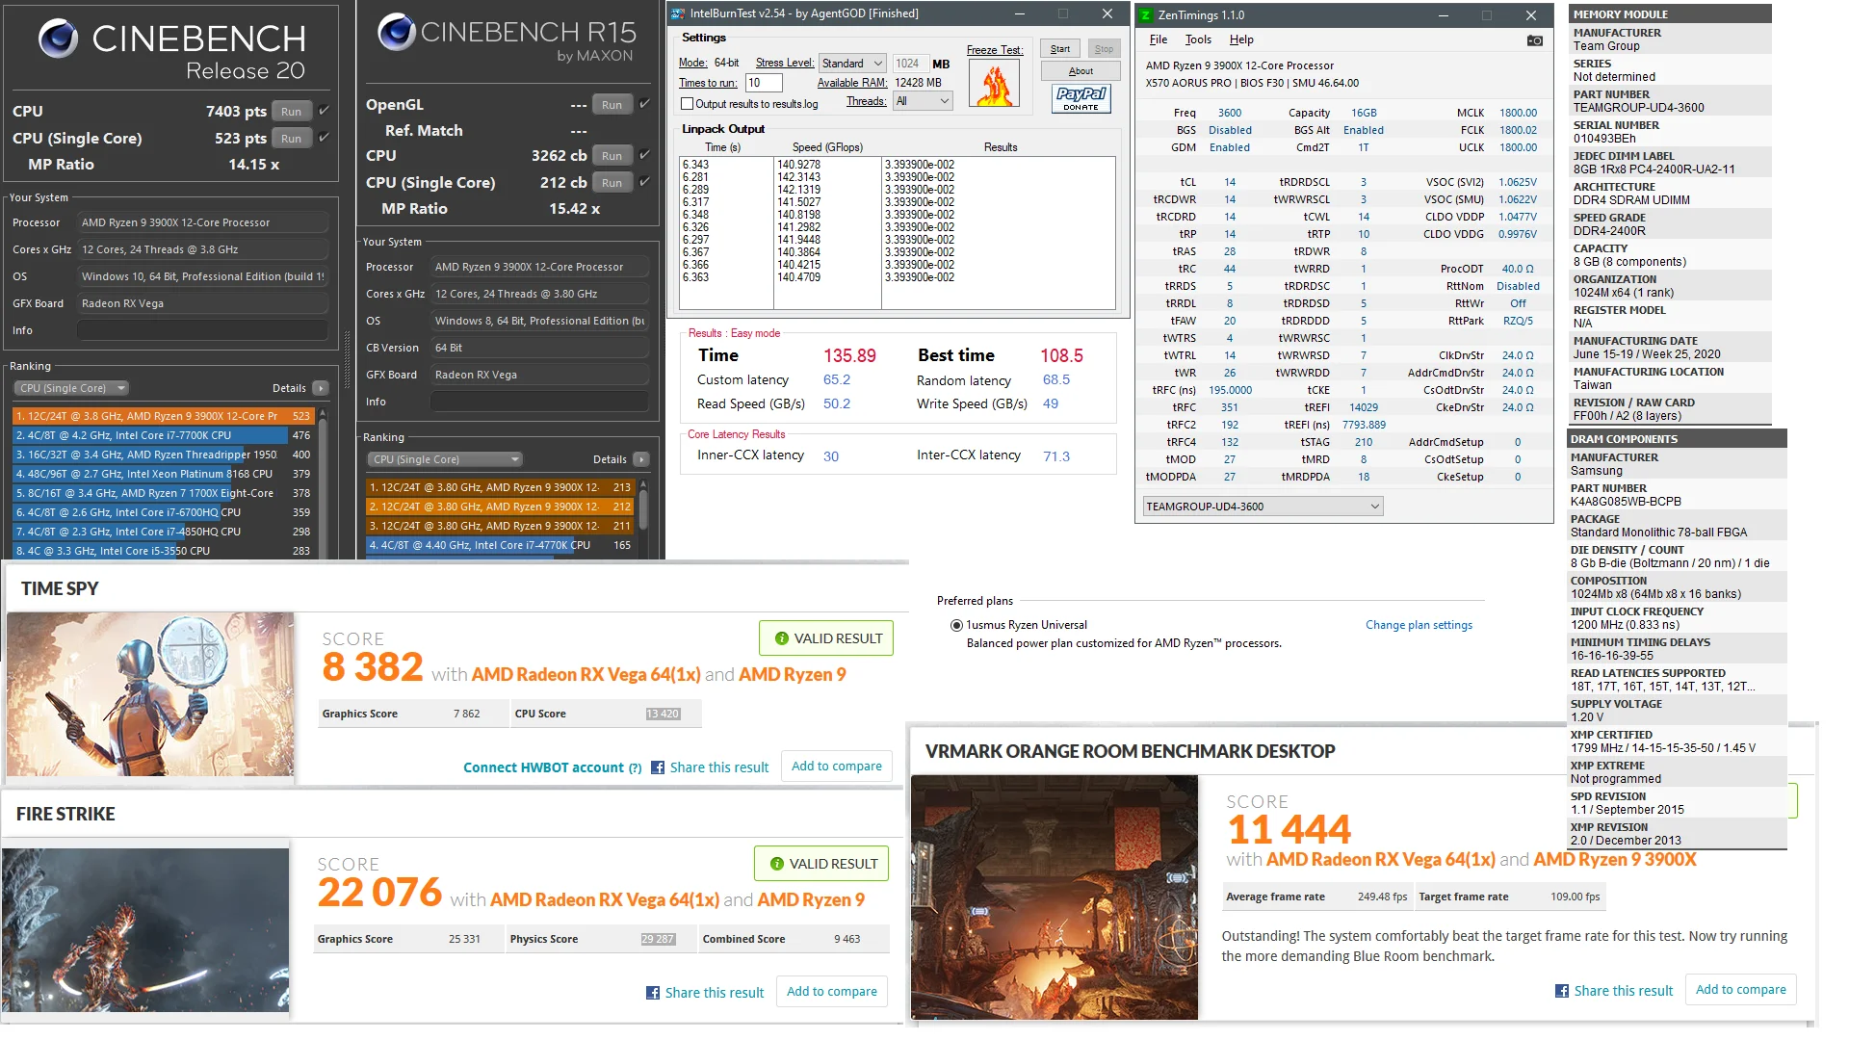Click Facebook icon beside Time Spy share

658,767
